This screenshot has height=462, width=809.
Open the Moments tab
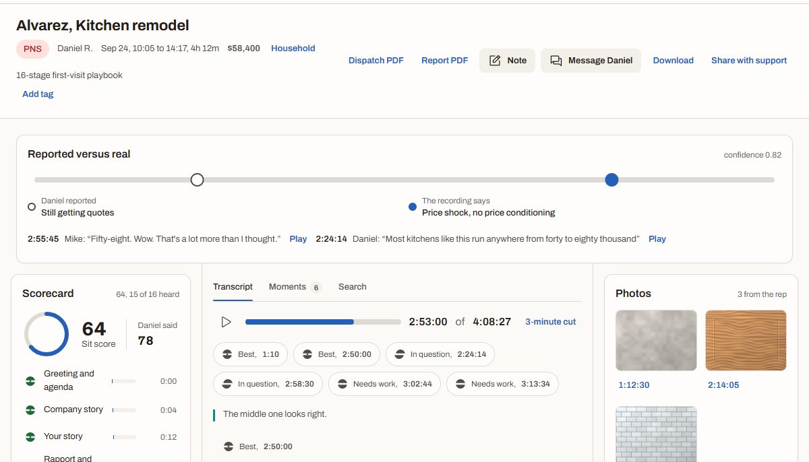[x=295, y=287]
